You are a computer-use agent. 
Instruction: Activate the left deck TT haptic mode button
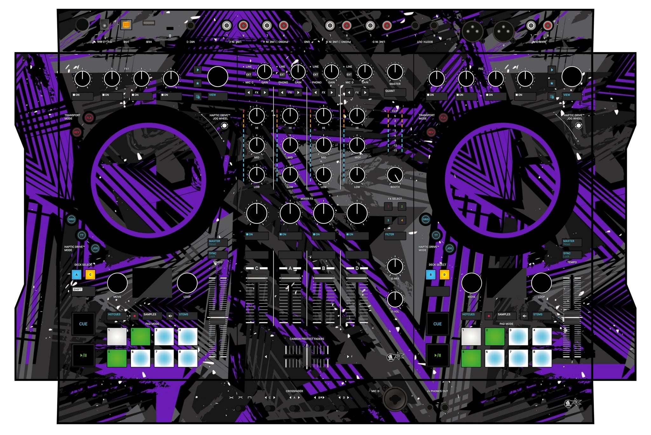[82, 235]
